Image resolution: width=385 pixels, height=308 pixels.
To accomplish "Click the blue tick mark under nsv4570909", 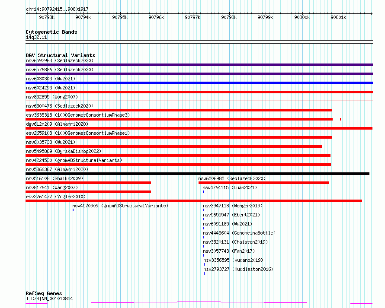I will click(73, 210).
